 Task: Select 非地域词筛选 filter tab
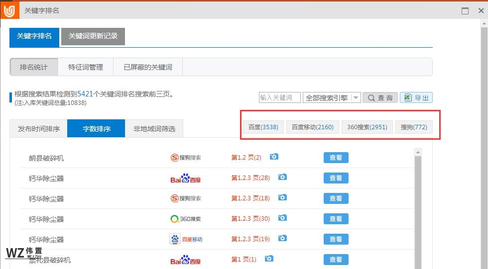tap(154, 129)
